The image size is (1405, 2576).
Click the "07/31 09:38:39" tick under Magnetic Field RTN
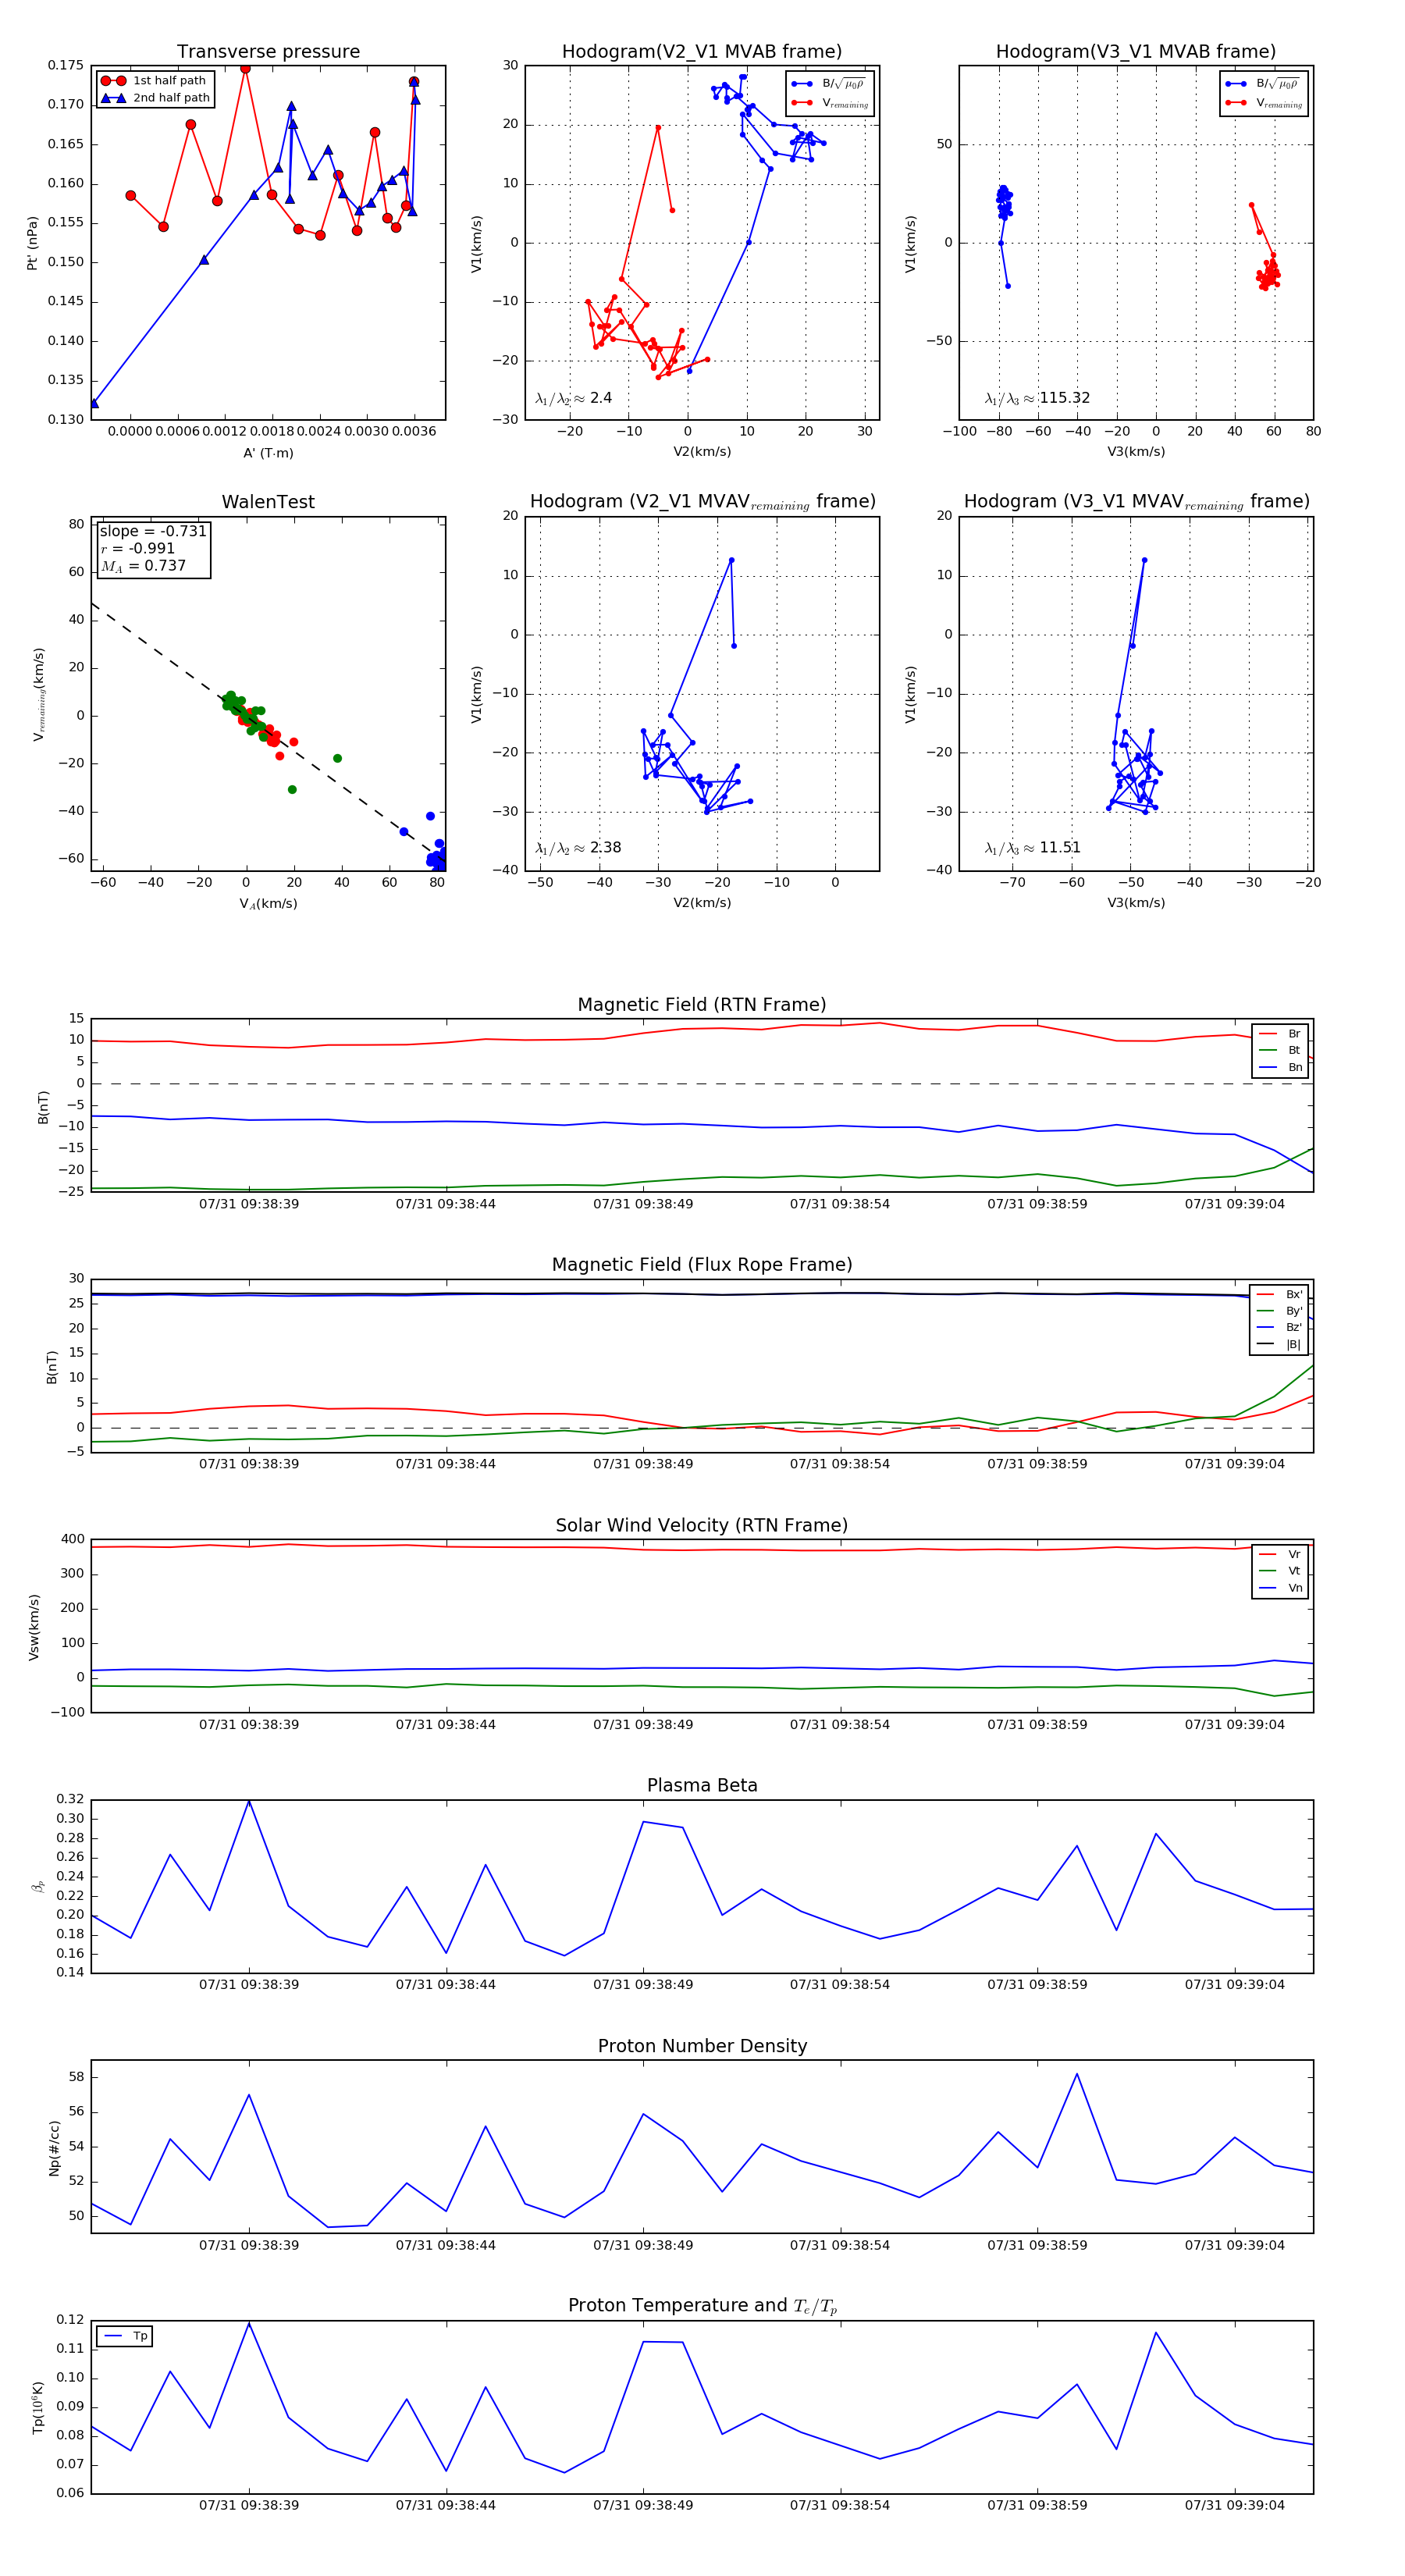[249, 1204]
